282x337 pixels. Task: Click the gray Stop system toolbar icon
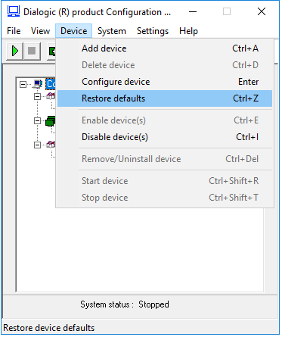point(32,51)
